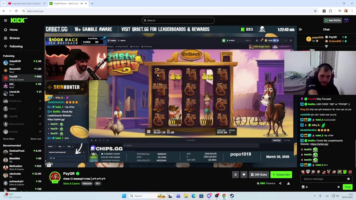Open the Kick hamburger menu
Image resolution: width=356 pixels, height=200 pixels.
[5, 20]
